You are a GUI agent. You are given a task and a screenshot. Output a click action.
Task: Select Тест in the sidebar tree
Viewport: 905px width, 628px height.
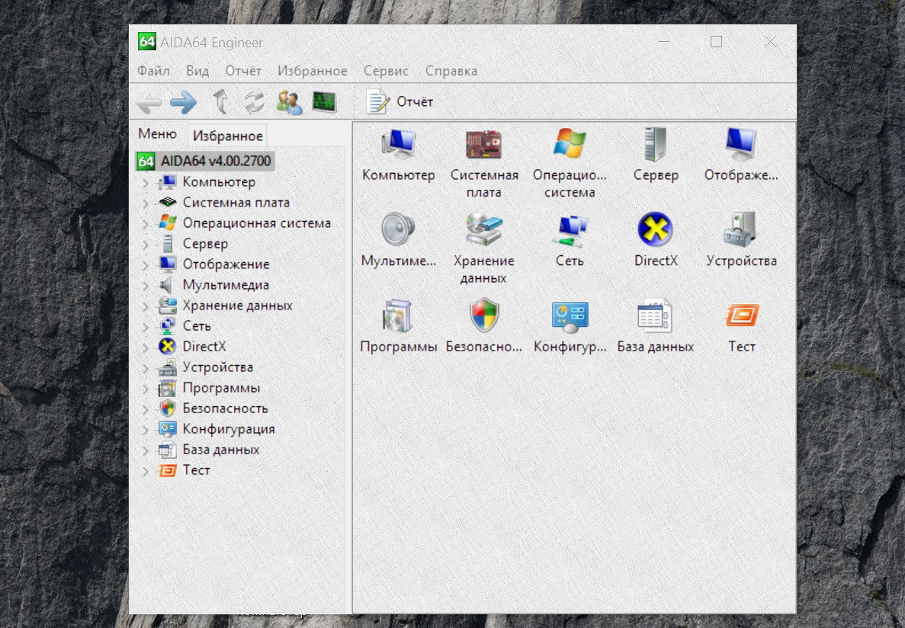[197, 469]
